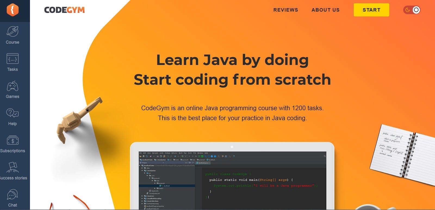435x210 pixels.
Task: Click the headline 'Learn Java by doing'
Action: (x=232, y=60)
